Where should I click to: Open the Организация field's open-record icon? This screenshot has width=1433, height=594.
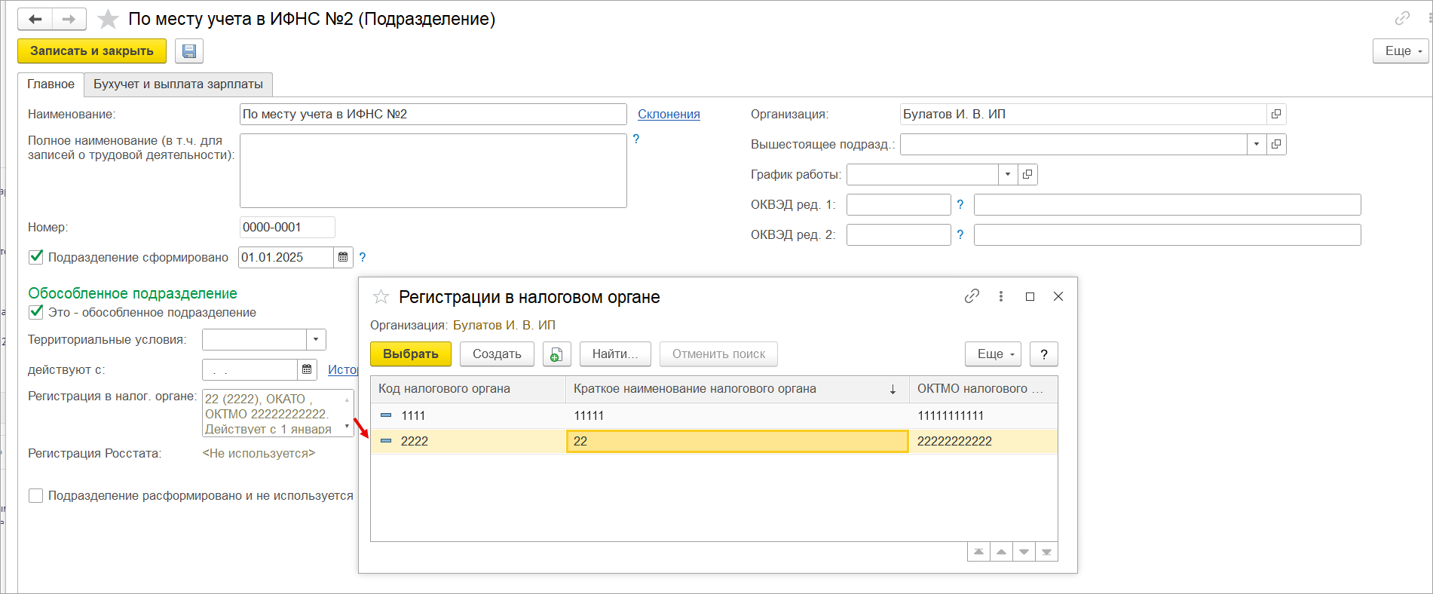pyautogui.click(x=1276, y=115)
